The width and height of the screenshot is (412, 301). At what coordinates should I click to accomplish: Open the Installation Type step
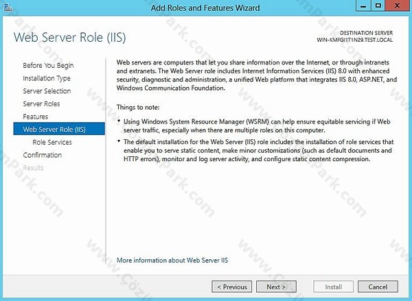(47, 78)
